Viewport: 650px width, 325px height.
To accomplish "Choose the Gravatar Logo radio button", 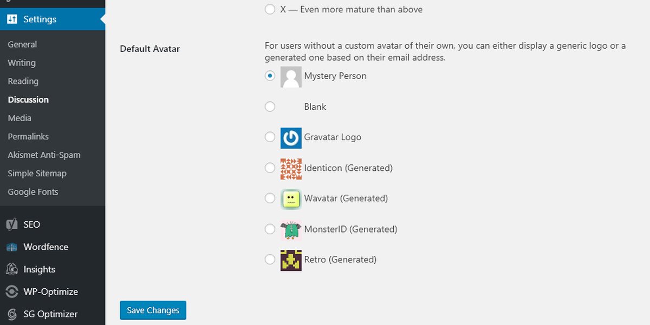I will pyautogui.click(x=270, y=137).
